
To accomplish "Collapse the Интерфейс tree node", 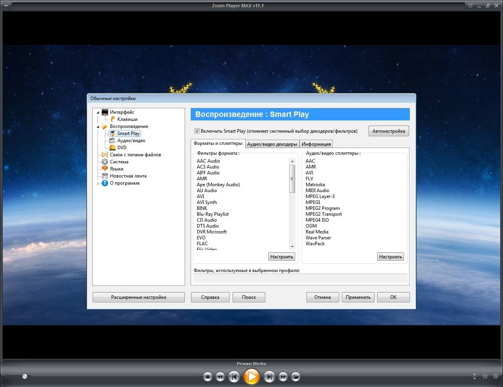I will (x=98, y=113).
